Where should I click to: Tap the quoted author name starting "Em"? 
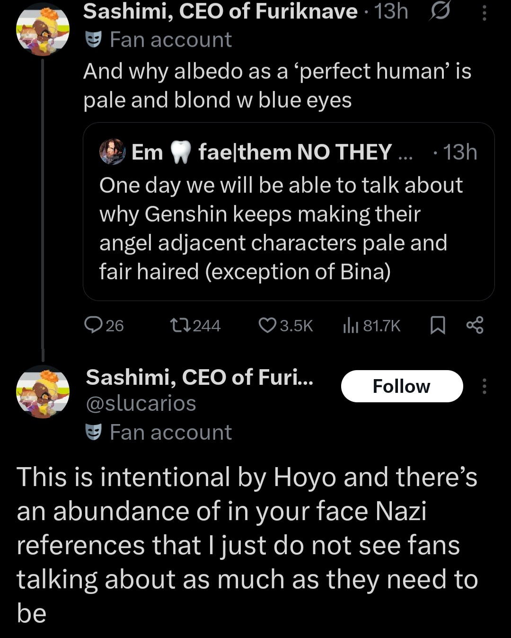(147, 152)
